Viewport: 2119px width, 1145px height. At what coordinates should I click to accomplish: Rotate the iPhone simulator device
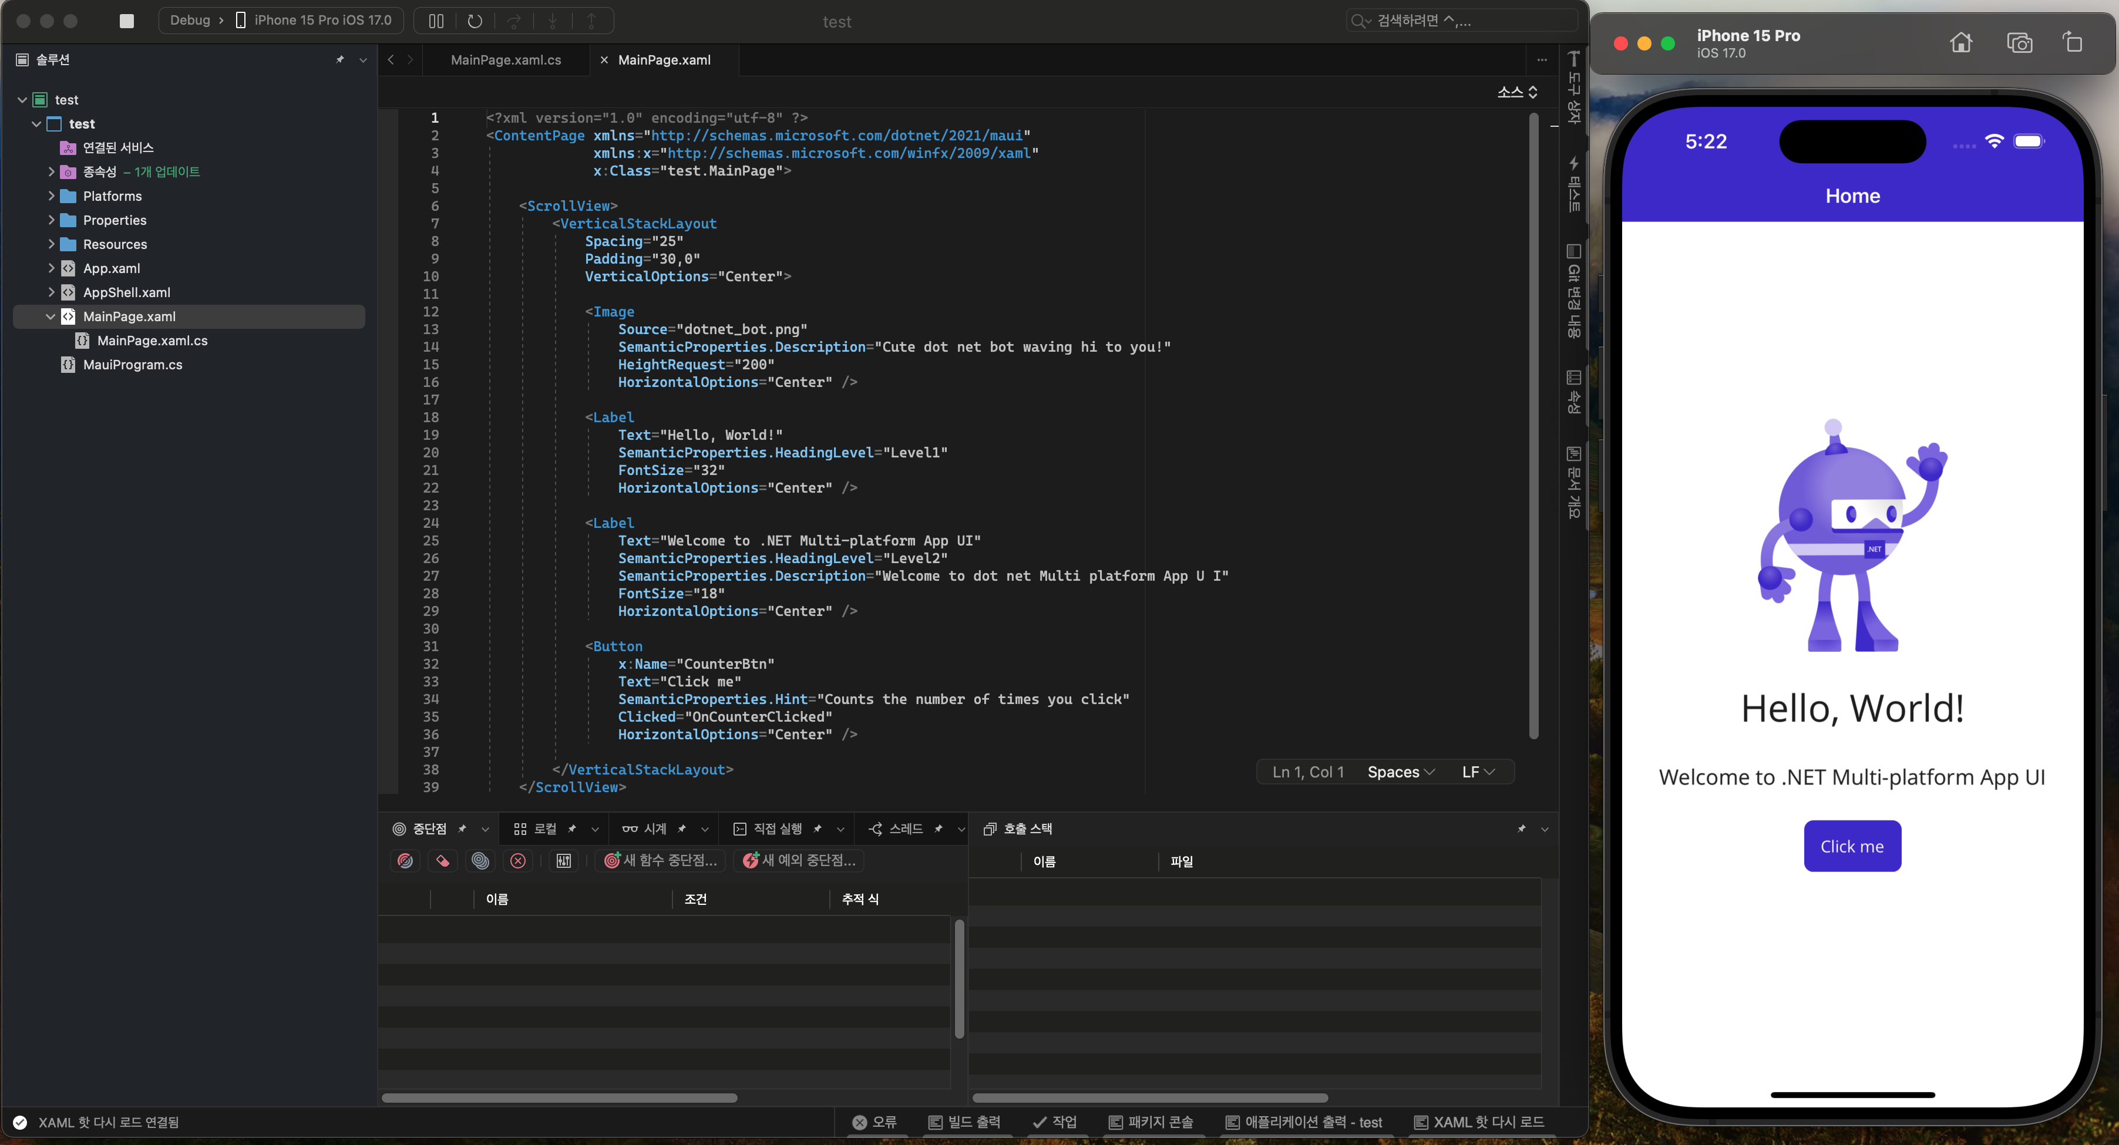tap(2072, 42)
